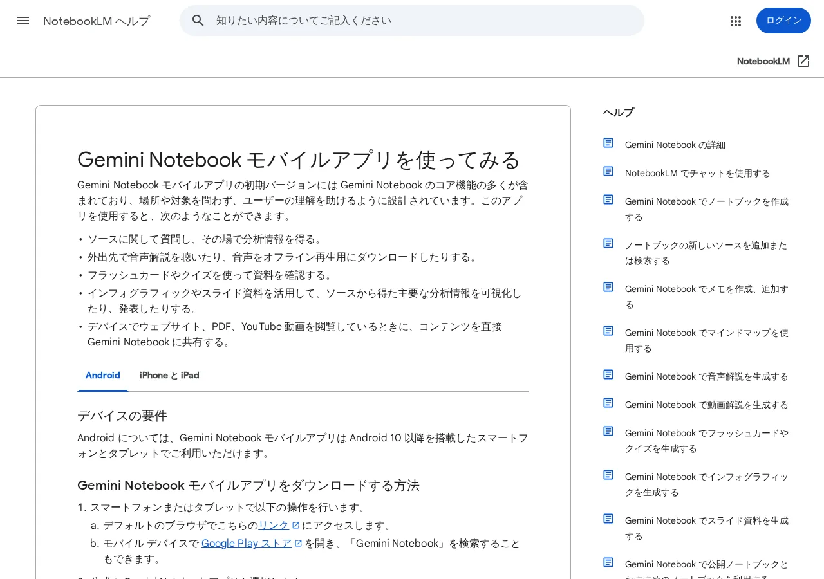Click article icon beside Gemini Notebook の詳細
Screen dimensions: 824x579
pos(608,143)
